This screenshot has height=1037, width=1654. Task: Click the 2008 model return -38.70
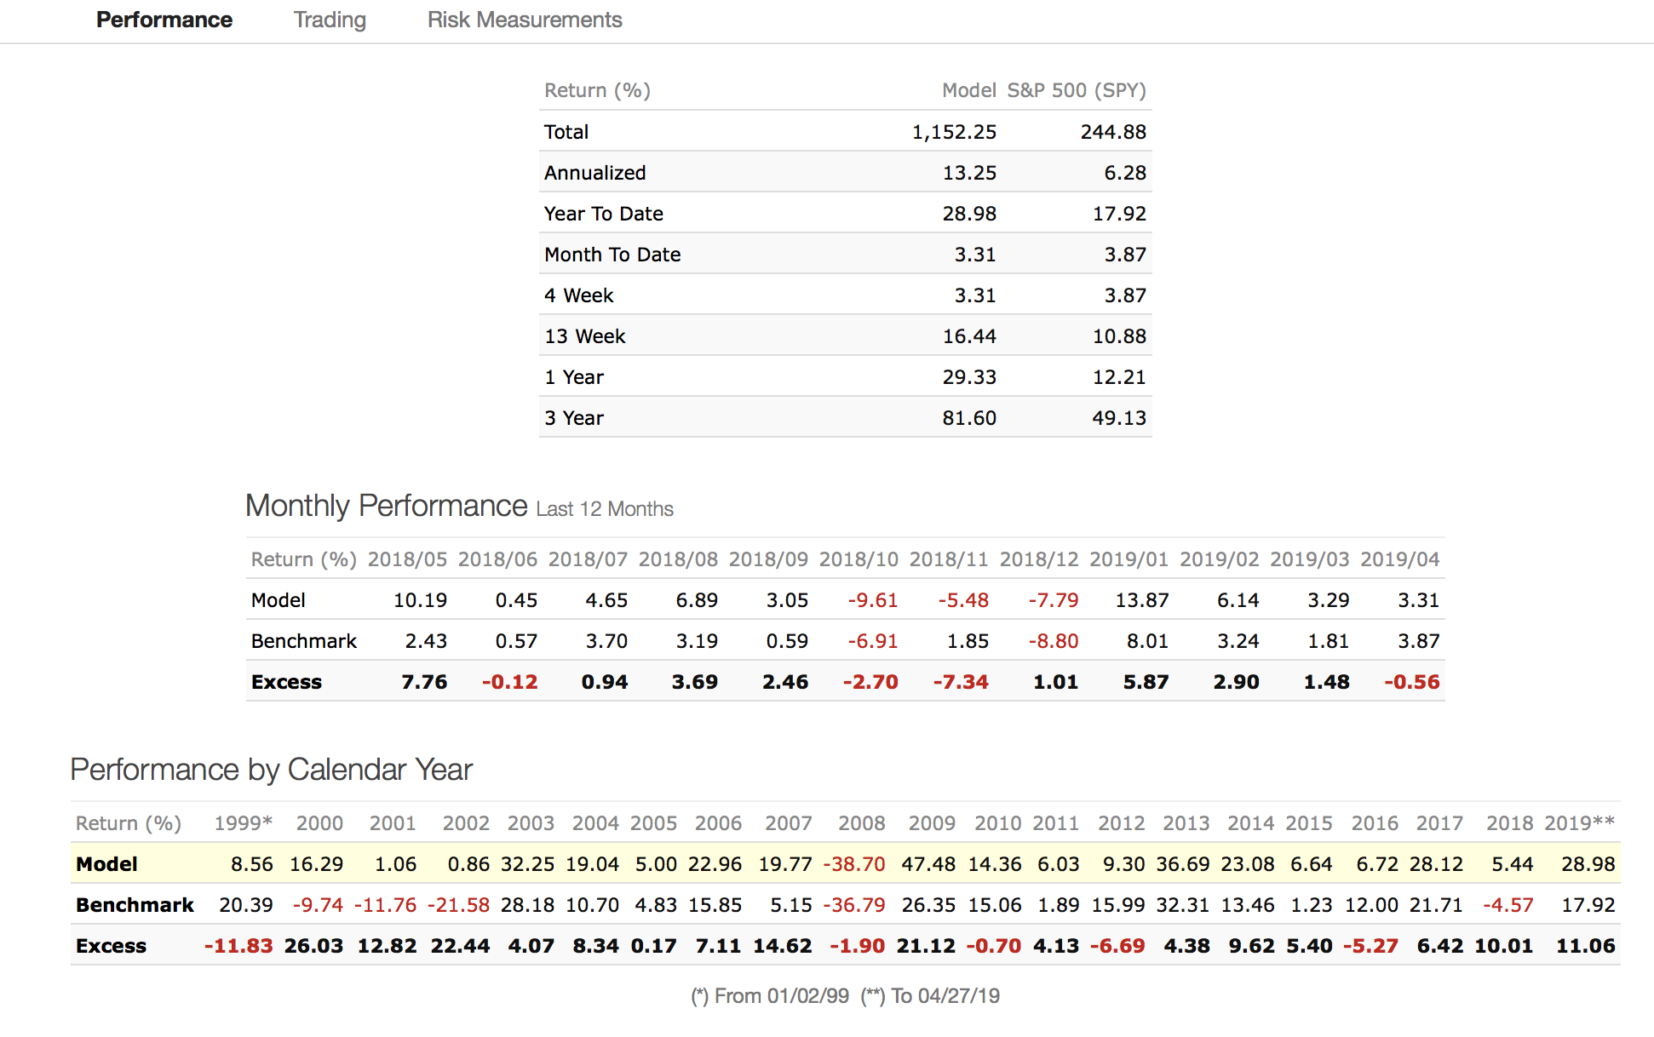click(x=853, y=864)
